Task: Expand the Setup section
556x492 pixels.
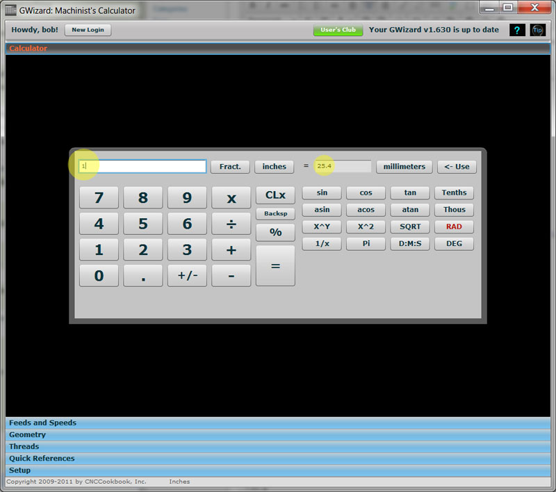Action: click(19, 470)
